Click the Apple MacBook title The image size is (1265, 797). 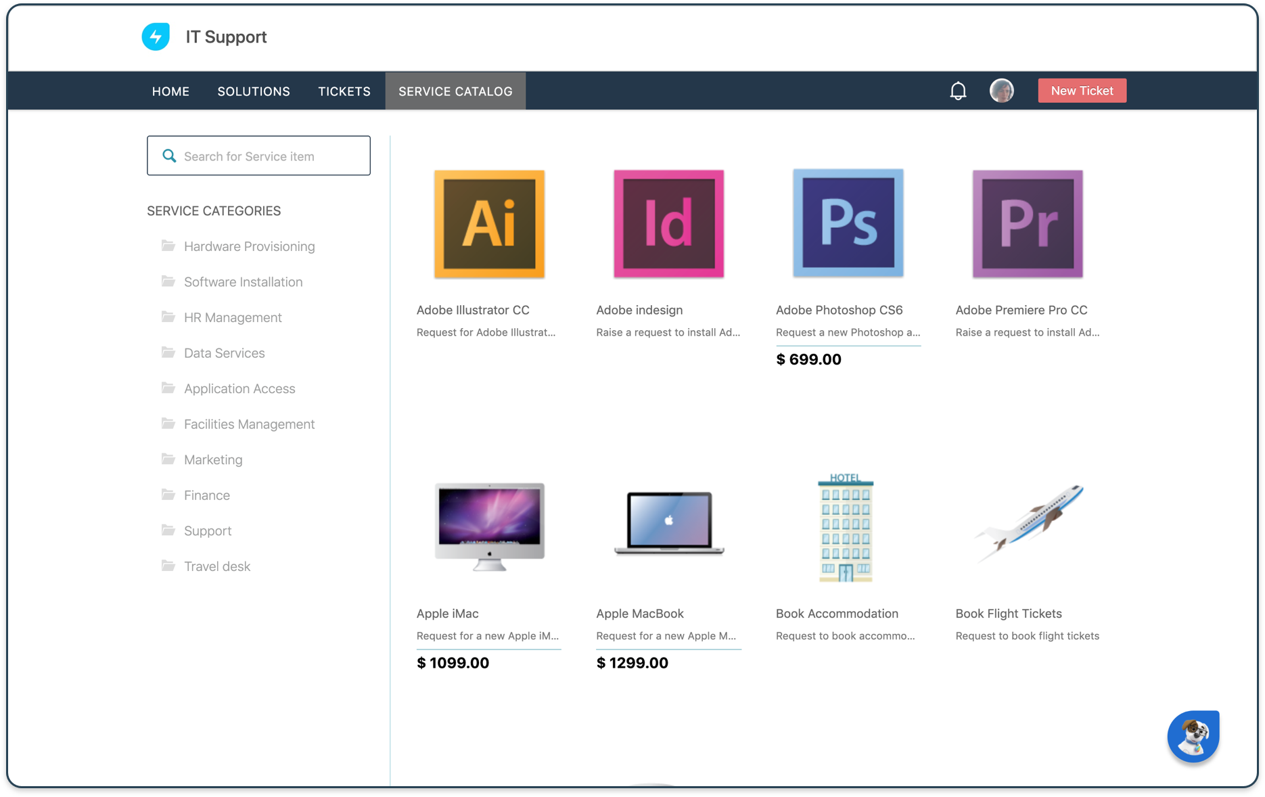pos(639,614)
